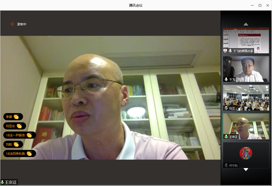The width and height of the screenshot is (272, 186).
Task: Click the green microphone icon at bottom-left speaker label
Action: (x=3, y=182)
